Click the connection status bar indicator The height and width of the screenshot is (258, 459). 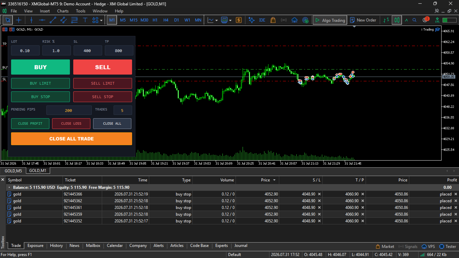click(x=449, y=20)
